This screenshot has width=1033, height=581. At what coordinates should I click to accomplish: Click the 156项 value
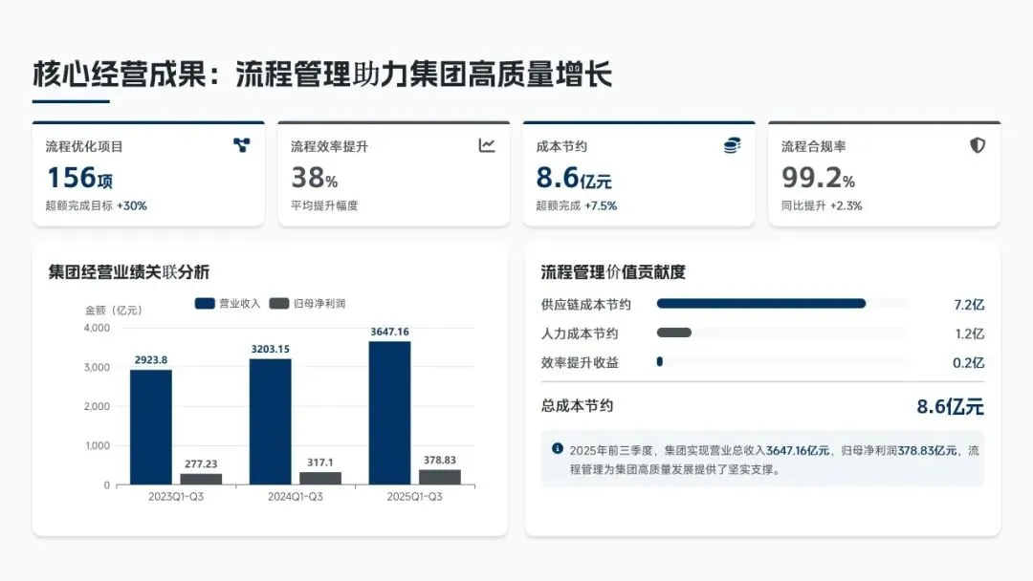tap(79, 178)
